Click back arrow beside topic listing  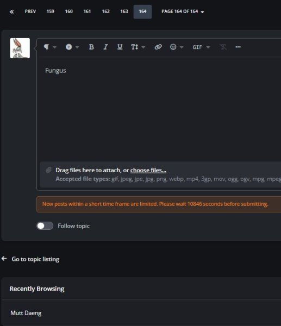click(x=4, y=259)
